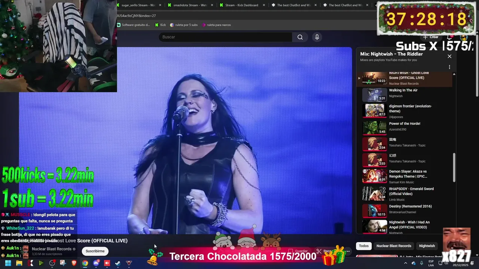Open the Mix playlist three-dot options menu
The width and height of the screenshot is (479, 269).
449,67
